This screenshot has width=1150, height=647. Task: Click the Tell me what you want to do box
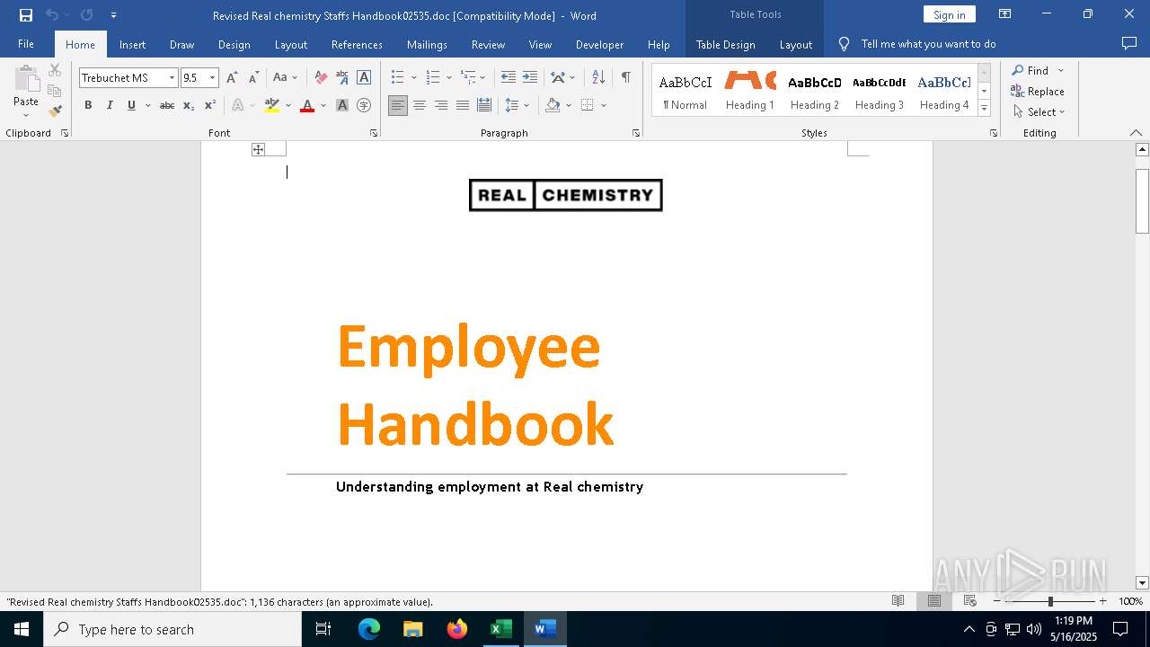[x=928, y=44]
